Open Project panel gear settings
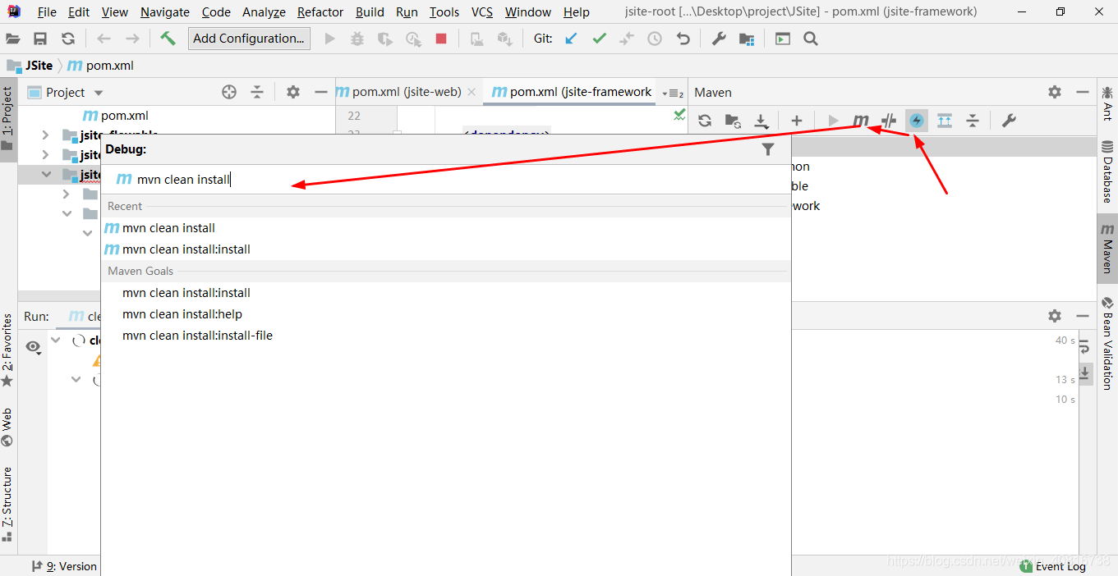The width and height of the screenshot is (1118, 576). coord(293,92)
